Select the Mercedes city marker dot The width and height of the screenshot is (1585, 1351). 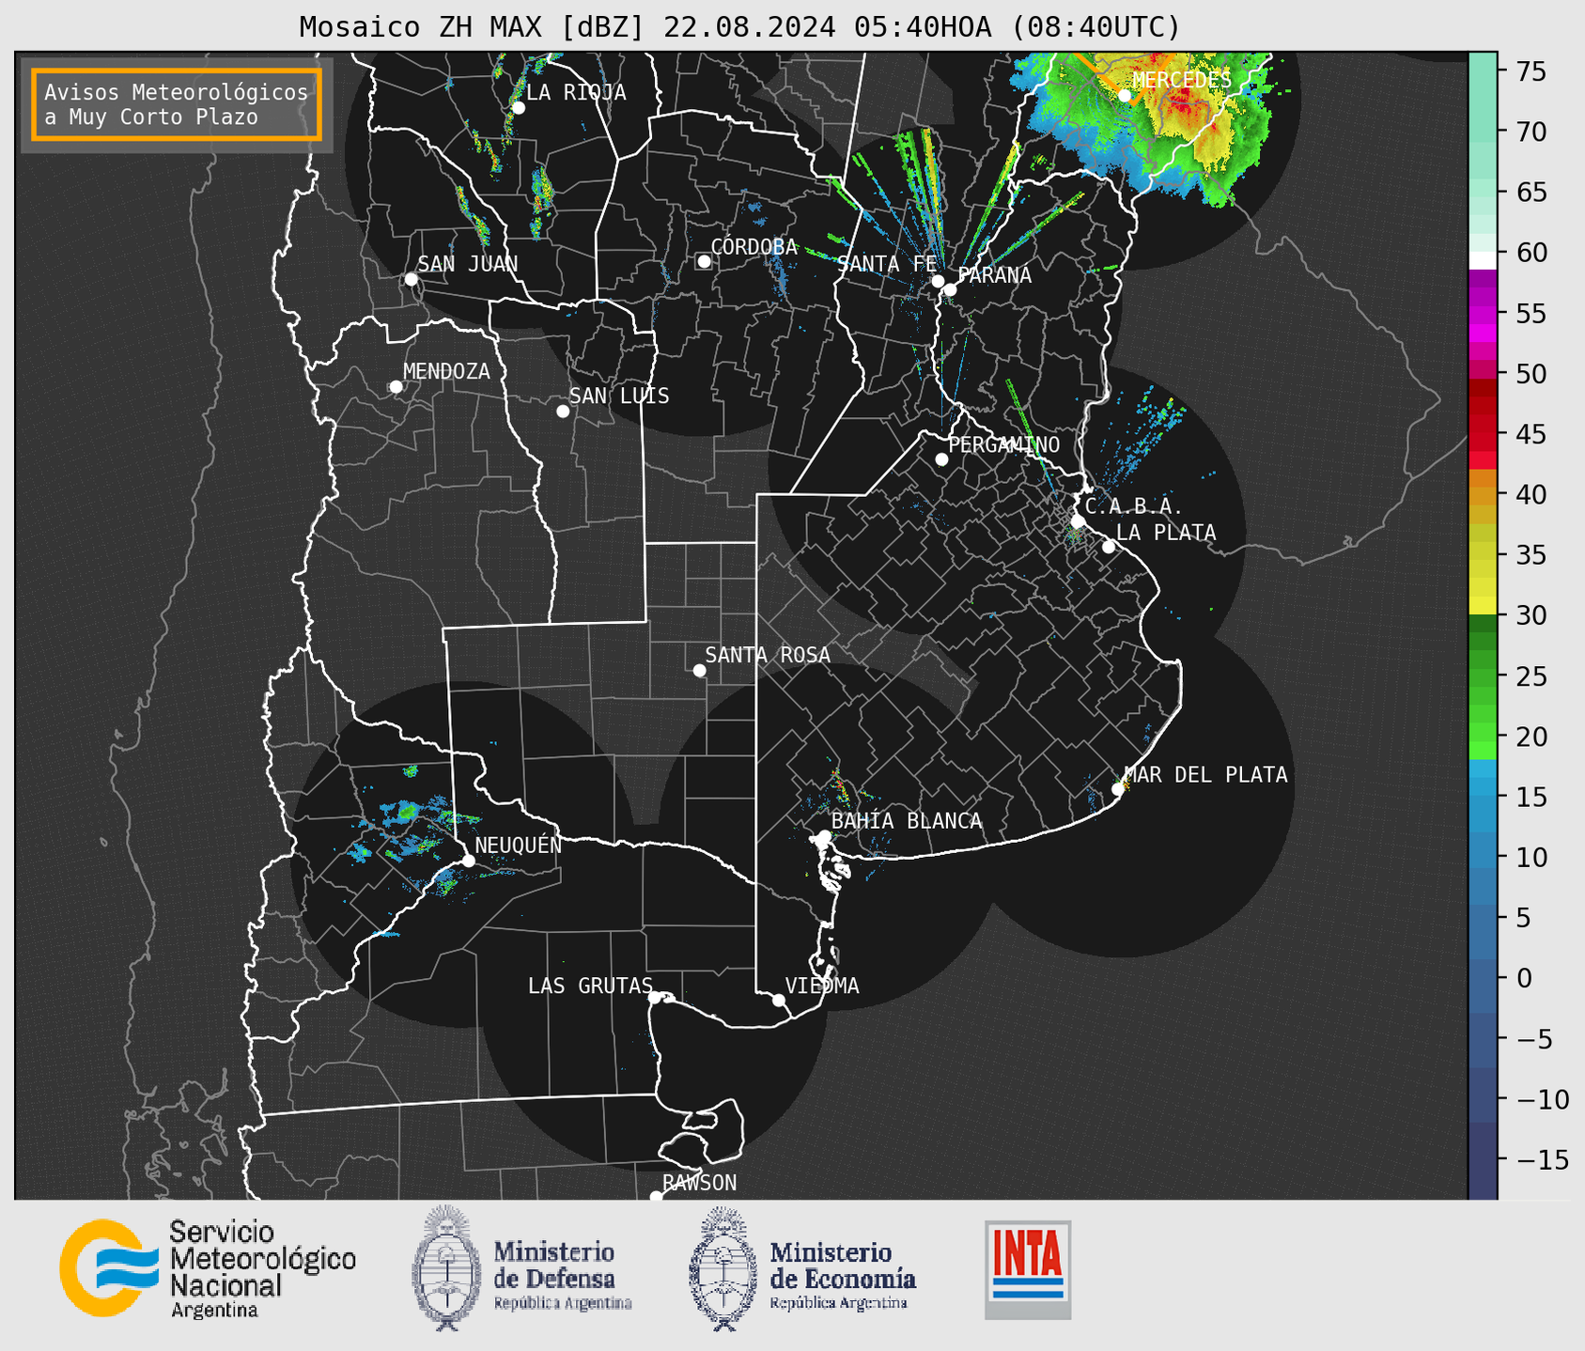pos(1124,95)
